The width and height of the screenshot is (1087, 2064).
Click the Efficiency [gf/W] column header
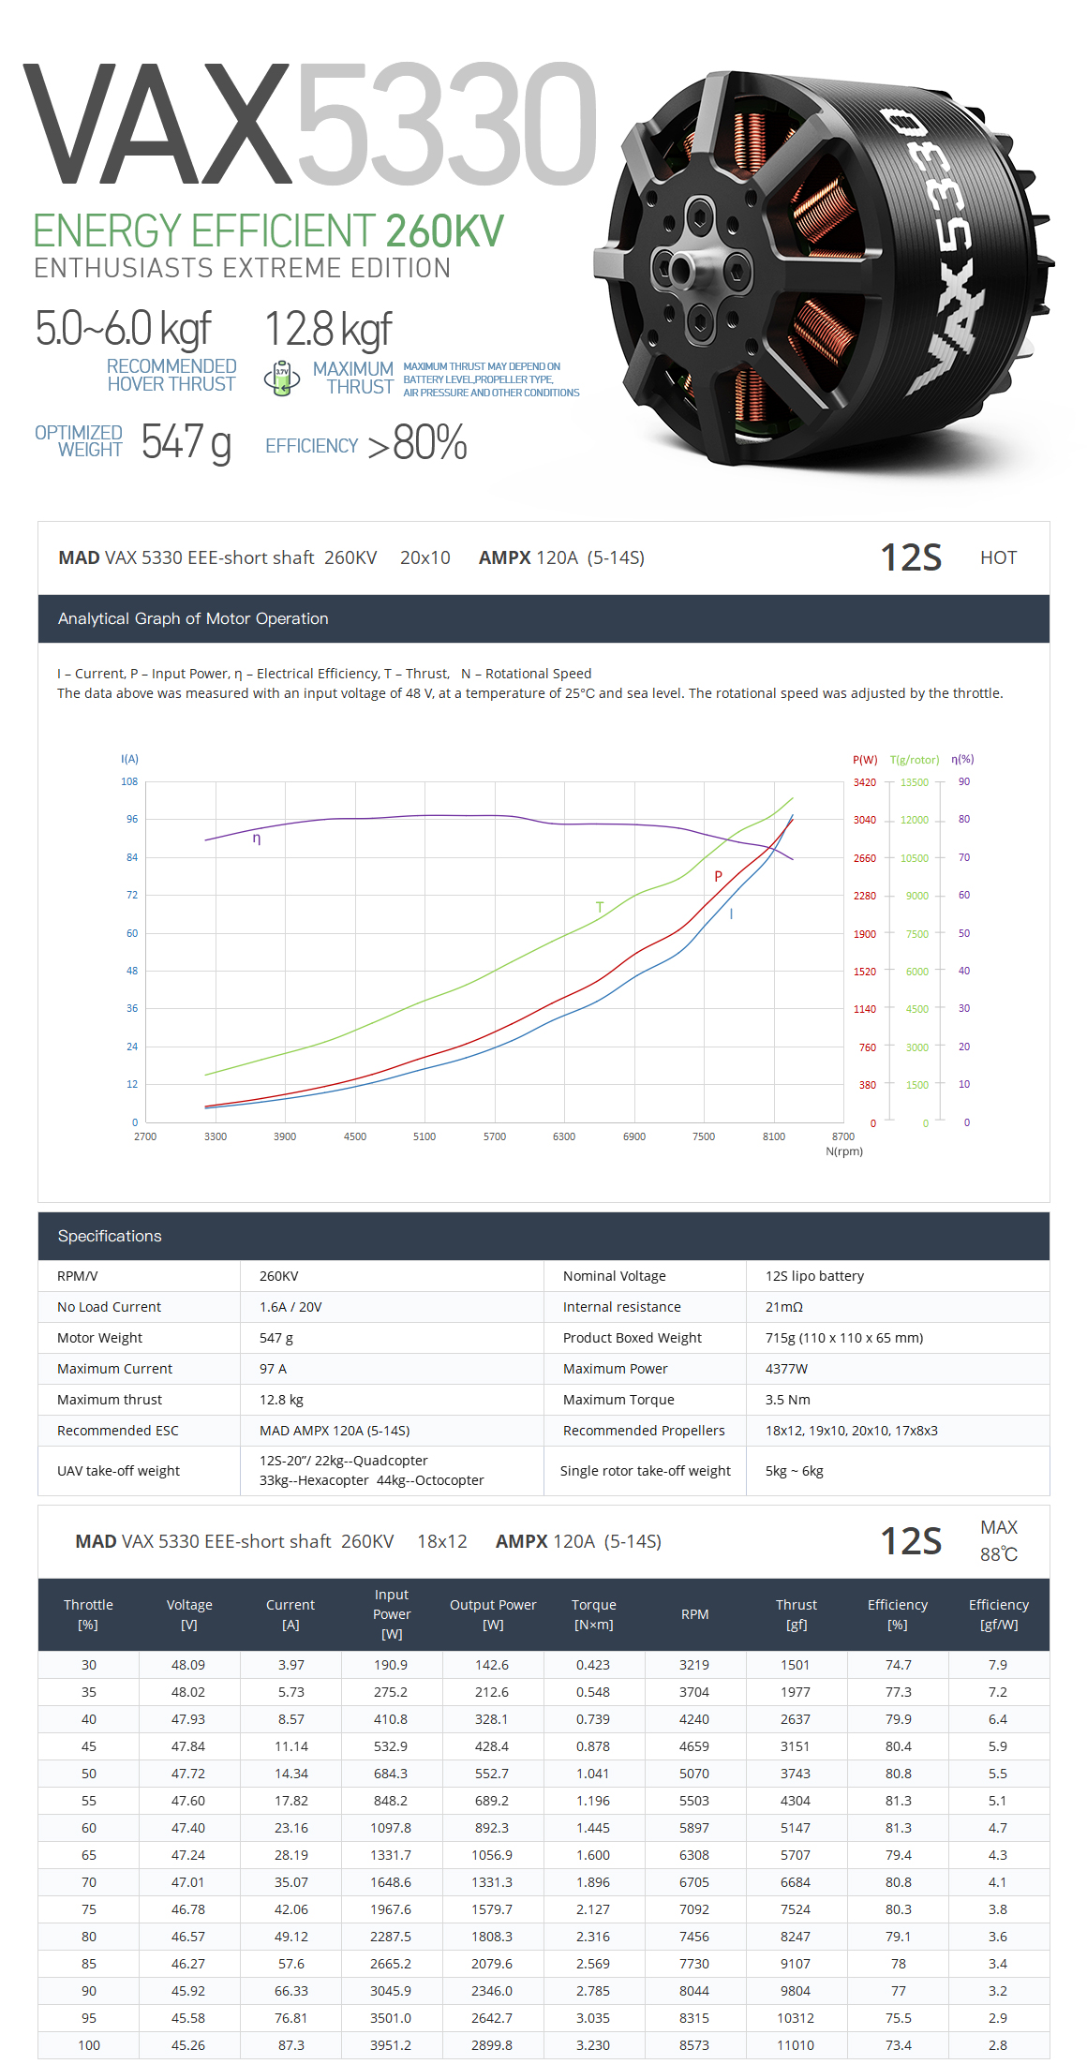999,1614
